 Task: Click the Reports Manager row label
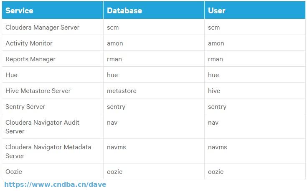30,59
